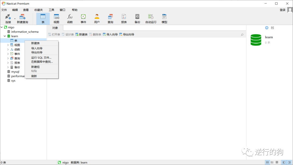Toggle the right information pane
This screenshot has height=165, width=293.
pyautogui.click(x=289, y=162)
